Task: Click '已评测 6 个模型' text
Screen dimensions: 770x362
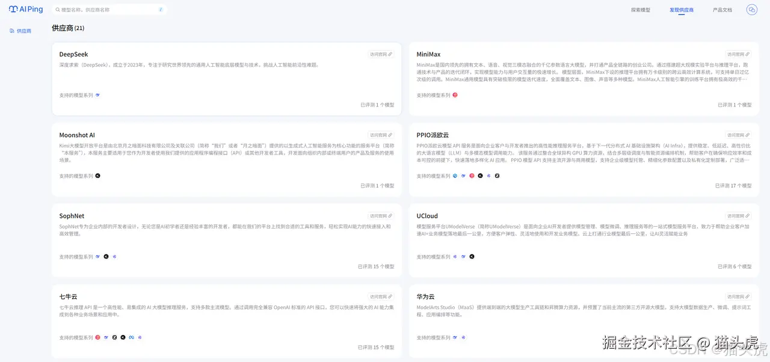Action: tap(735, 266)
